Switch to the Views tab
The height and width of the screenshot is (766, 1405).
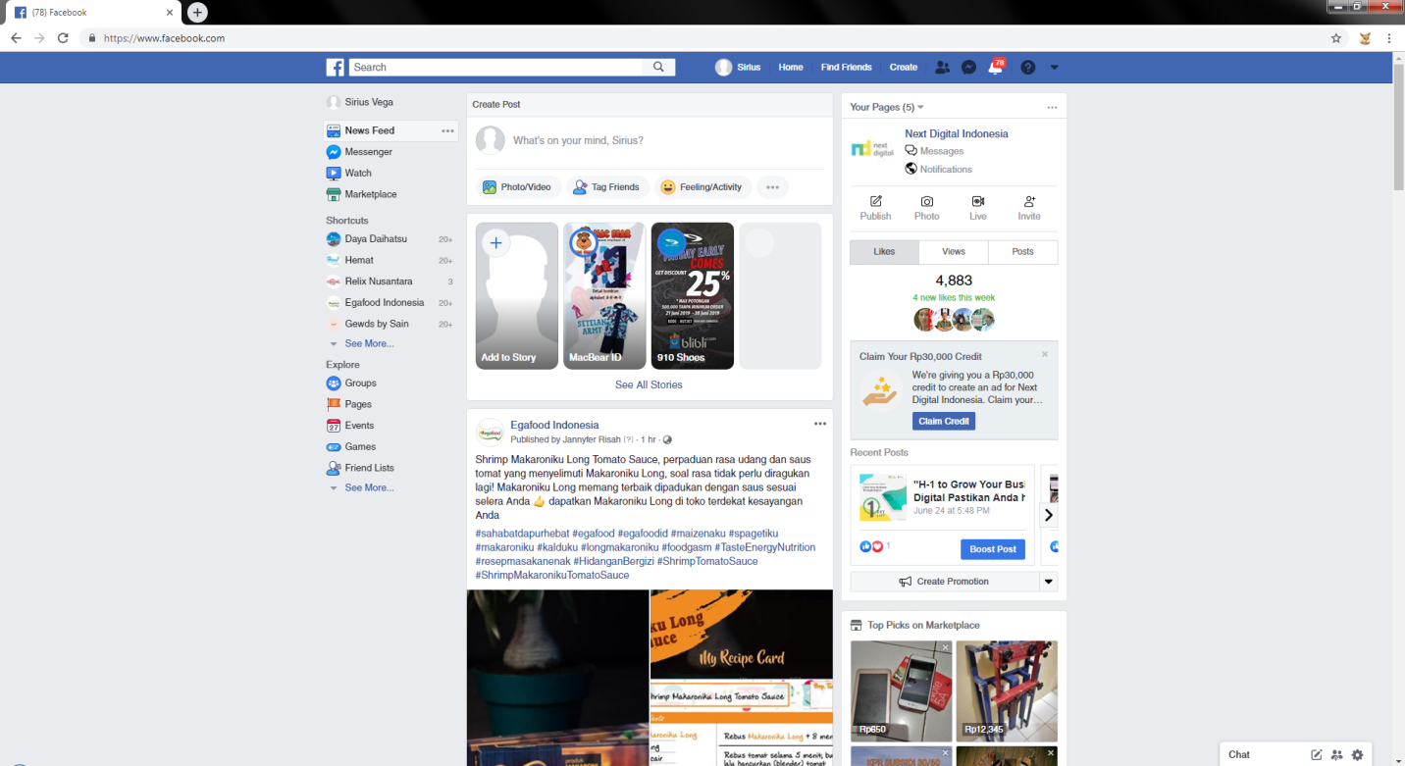tap(954, 252)
